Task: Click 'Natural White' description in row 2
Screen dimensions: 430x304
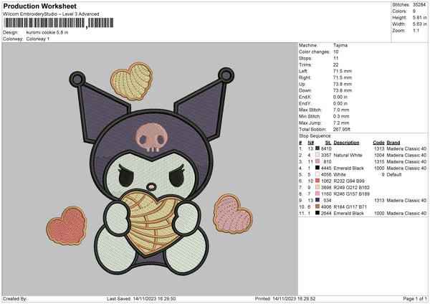Action: tap(348, 155)
